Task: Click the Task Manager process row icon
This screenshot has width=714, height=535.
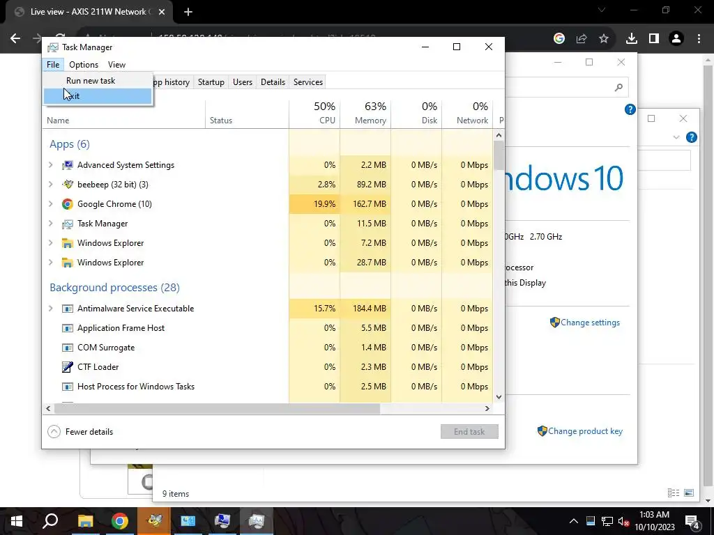Action: (x=68, y=224)
